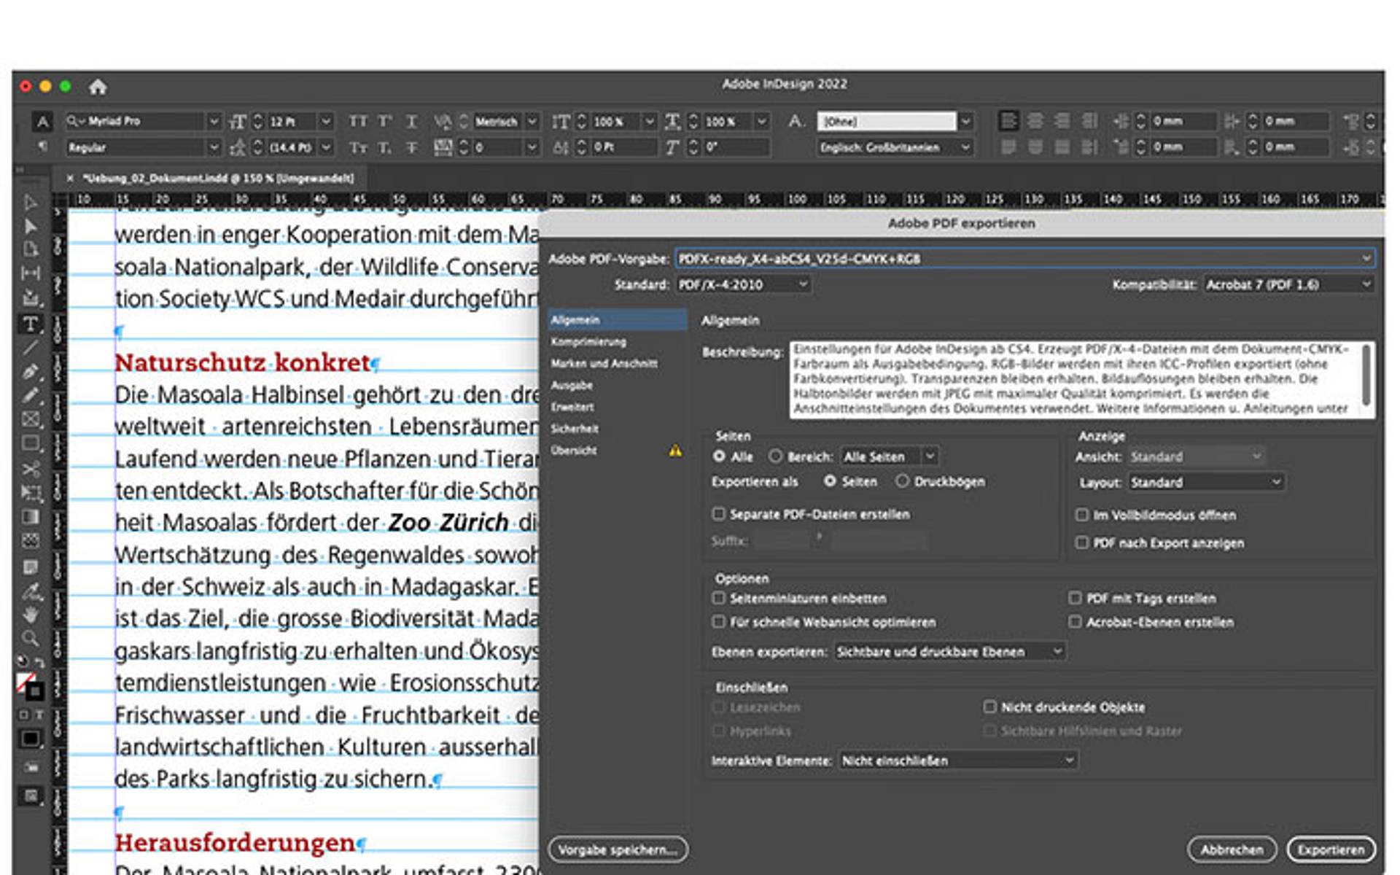Image resolution: width=1400 pixels, height=875 pixels.
Task: Select the Pencil tool
Action: (31, 395)
